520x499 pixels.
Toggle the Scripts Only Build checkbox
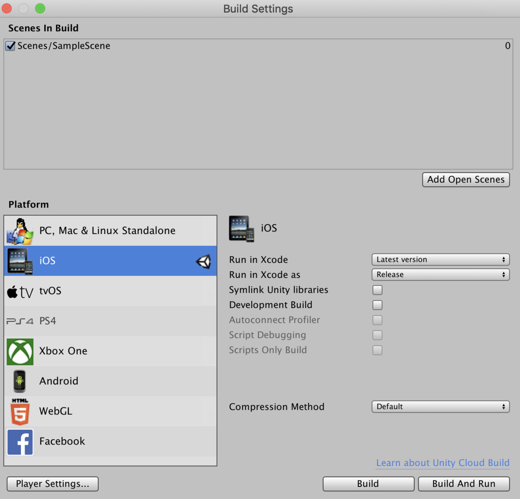click(x=377, y=350)
